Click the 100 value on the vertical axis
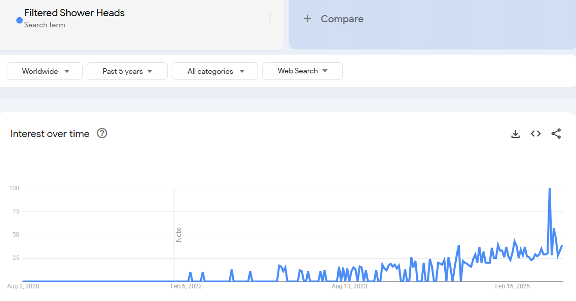Screen dimensions: 576x301 (x=14, y=188)
